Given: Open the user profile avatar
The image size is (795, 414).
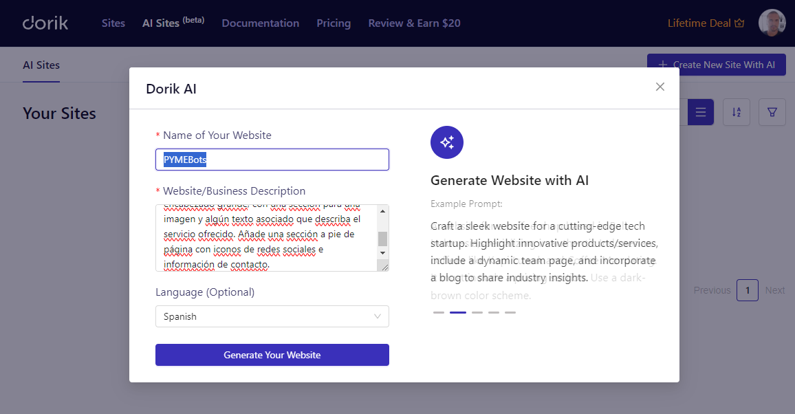Looking at the screenshot, I should click(x=772, y=23).
